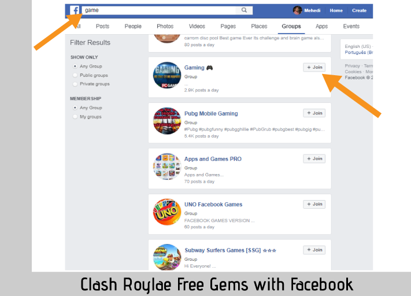Image resolution: width=411 pixels, height=296 pixels.
Task: Select the My groups membership option
Action: tap(75, 117)
